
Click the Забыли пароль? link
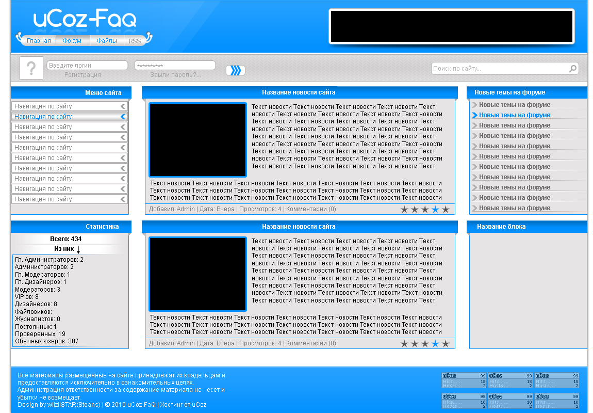[x=175, y=75]
